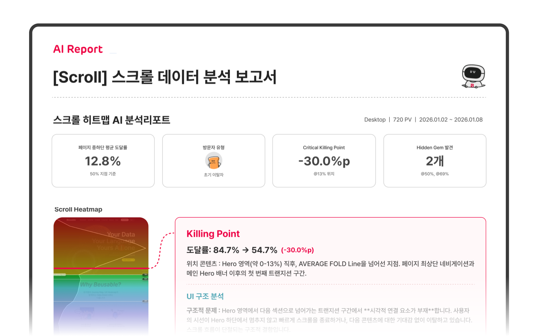The image size is (536, 336).
Task: Select the Scroll Heatmap section label
Action: [78, 210]
